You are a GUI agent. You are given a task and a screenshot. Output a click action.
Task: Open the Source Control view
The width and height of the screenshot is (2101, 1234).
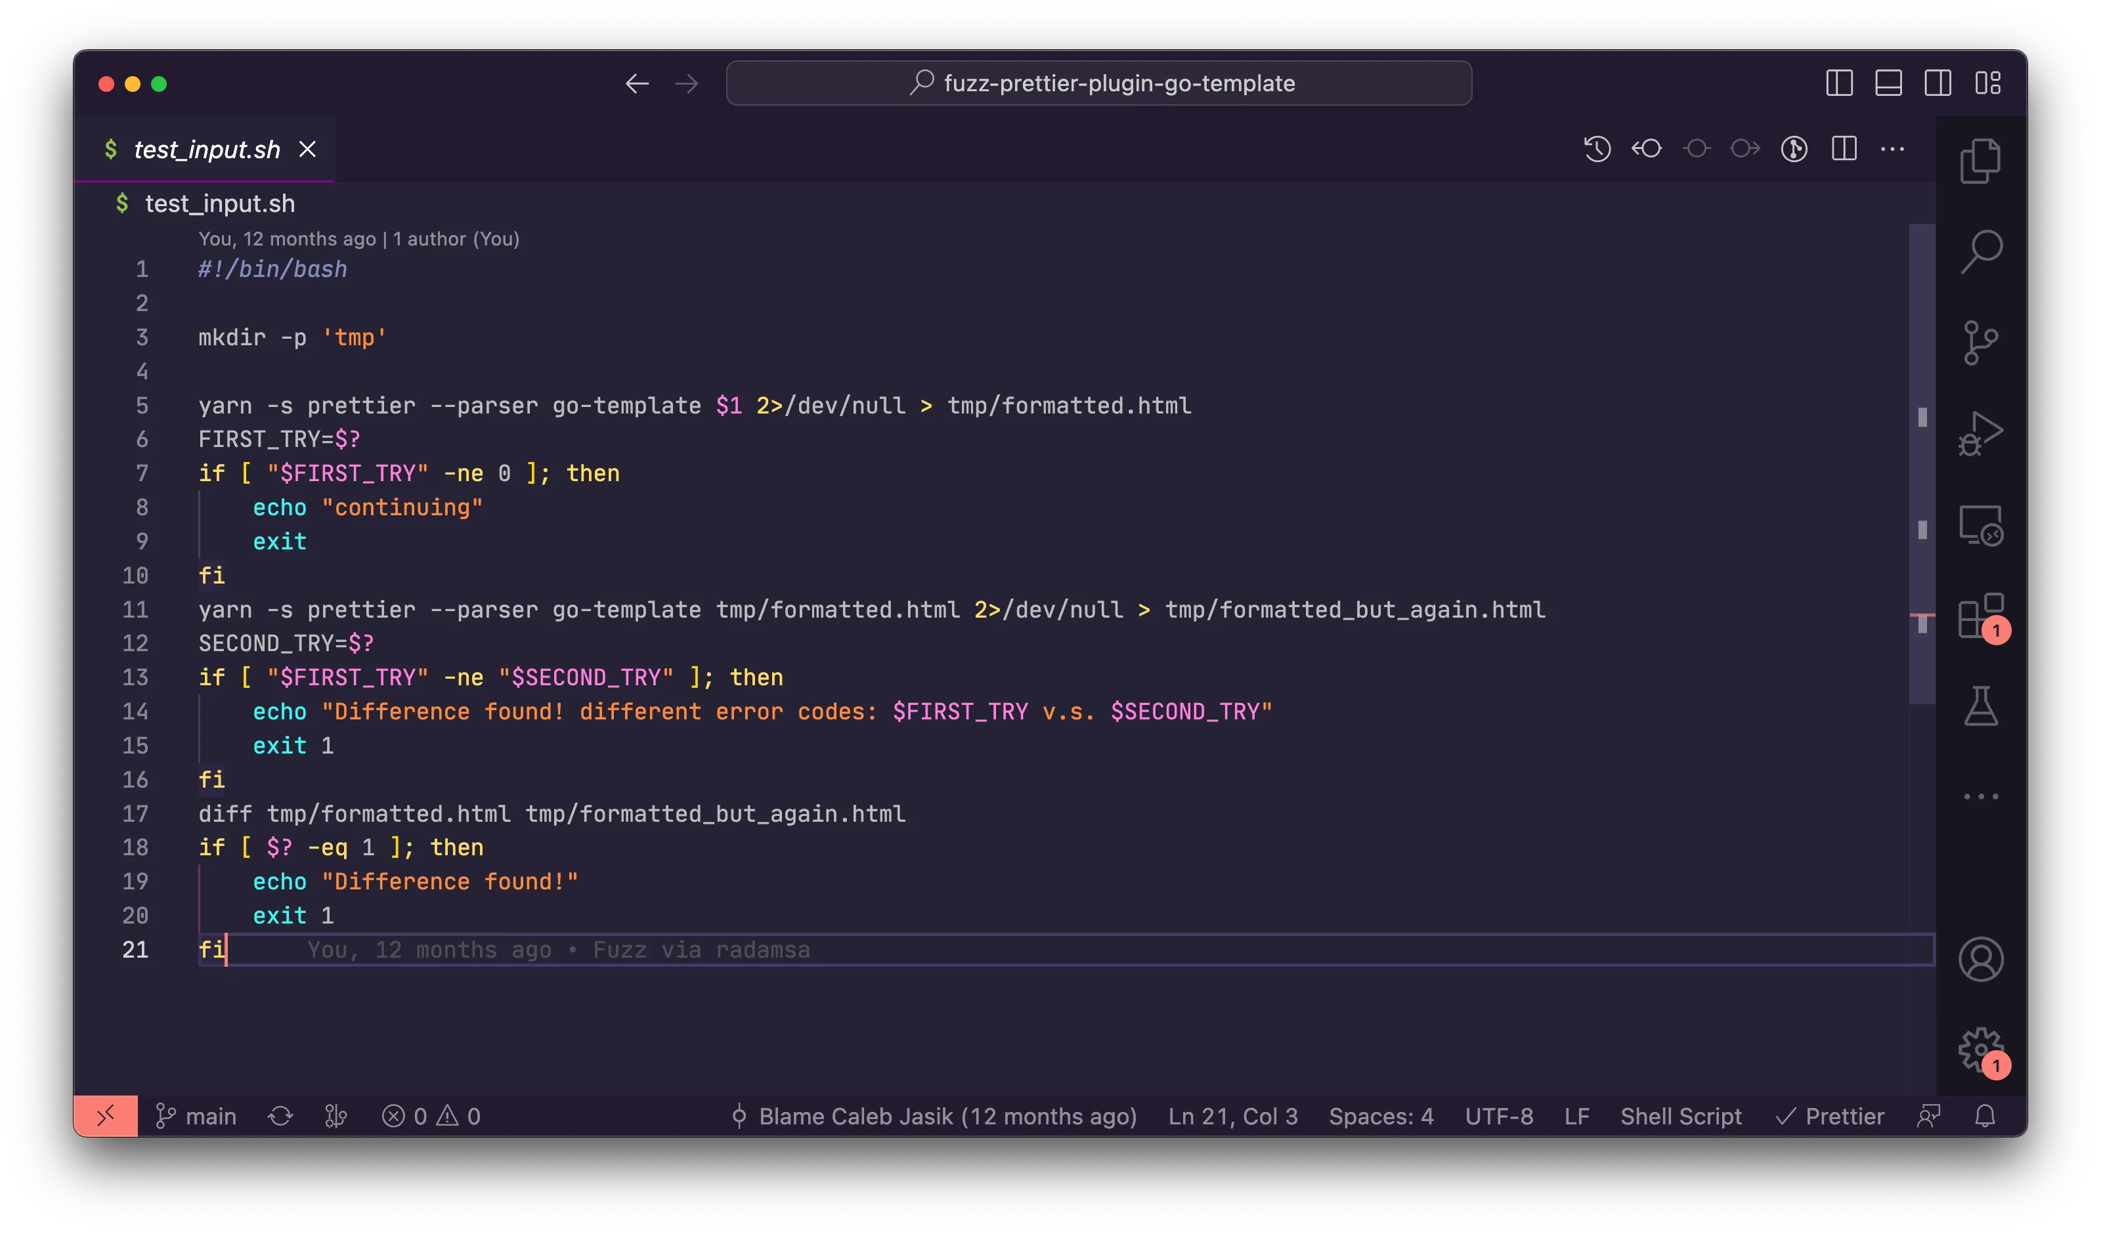coord(1980,343)
